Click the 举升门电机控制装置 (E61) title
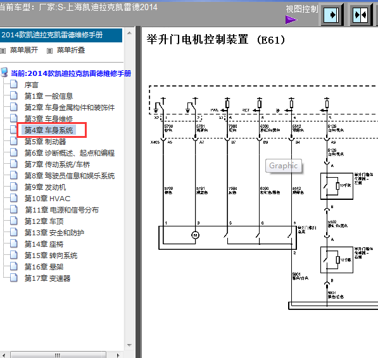 (216, 39)
